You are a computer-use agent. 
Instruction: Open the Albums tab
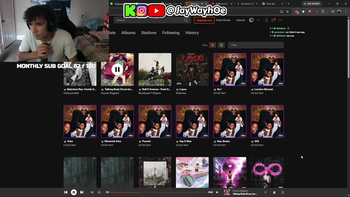(129, 33)
